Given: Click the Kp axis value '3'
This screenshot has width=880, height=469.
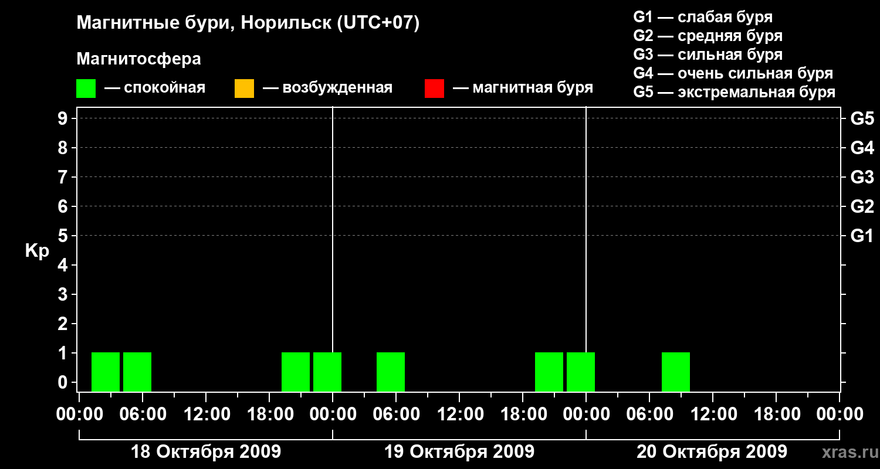Looking at the screenshot, I should [x=63, y=294].
